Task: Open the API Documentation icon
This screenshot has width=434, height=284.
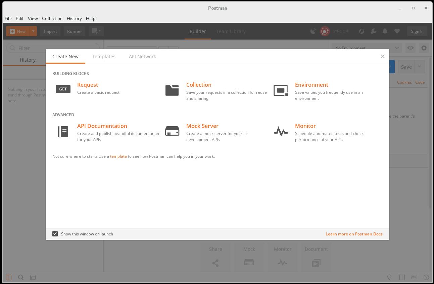Action: coord(63,132)
